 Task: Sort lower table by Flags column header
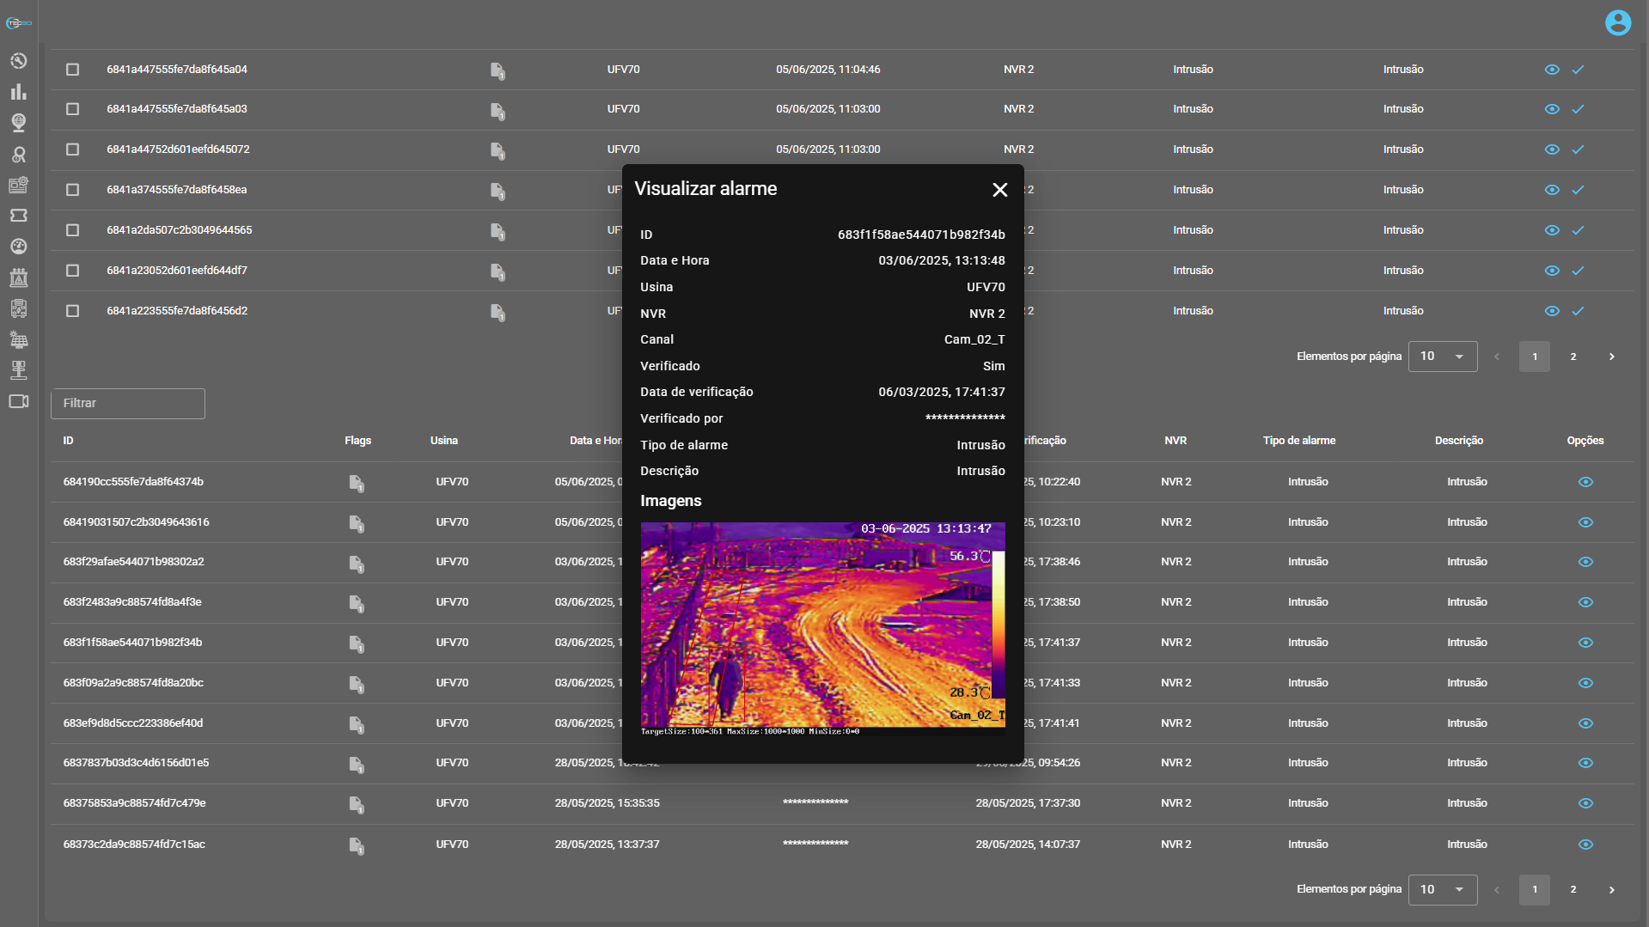click(x=357, y=441)
